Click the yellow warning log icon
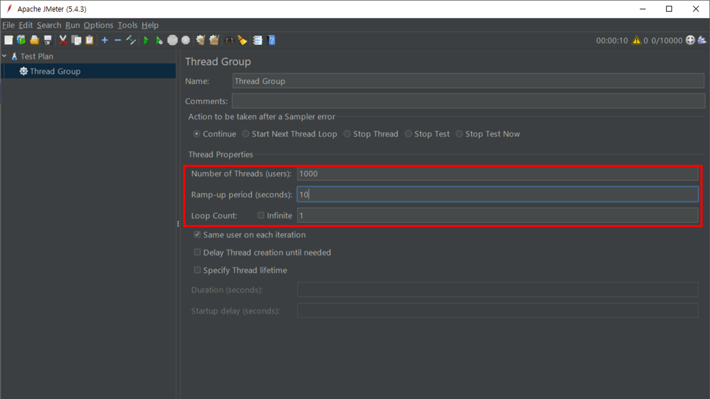Image resolution: width=710 pixels, height=399 pixels. (x=636, y=40)
